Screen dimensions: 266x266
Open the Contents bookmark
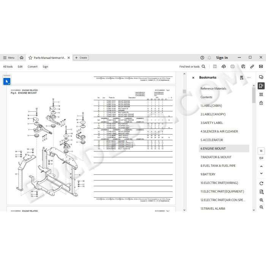(206, 97)
